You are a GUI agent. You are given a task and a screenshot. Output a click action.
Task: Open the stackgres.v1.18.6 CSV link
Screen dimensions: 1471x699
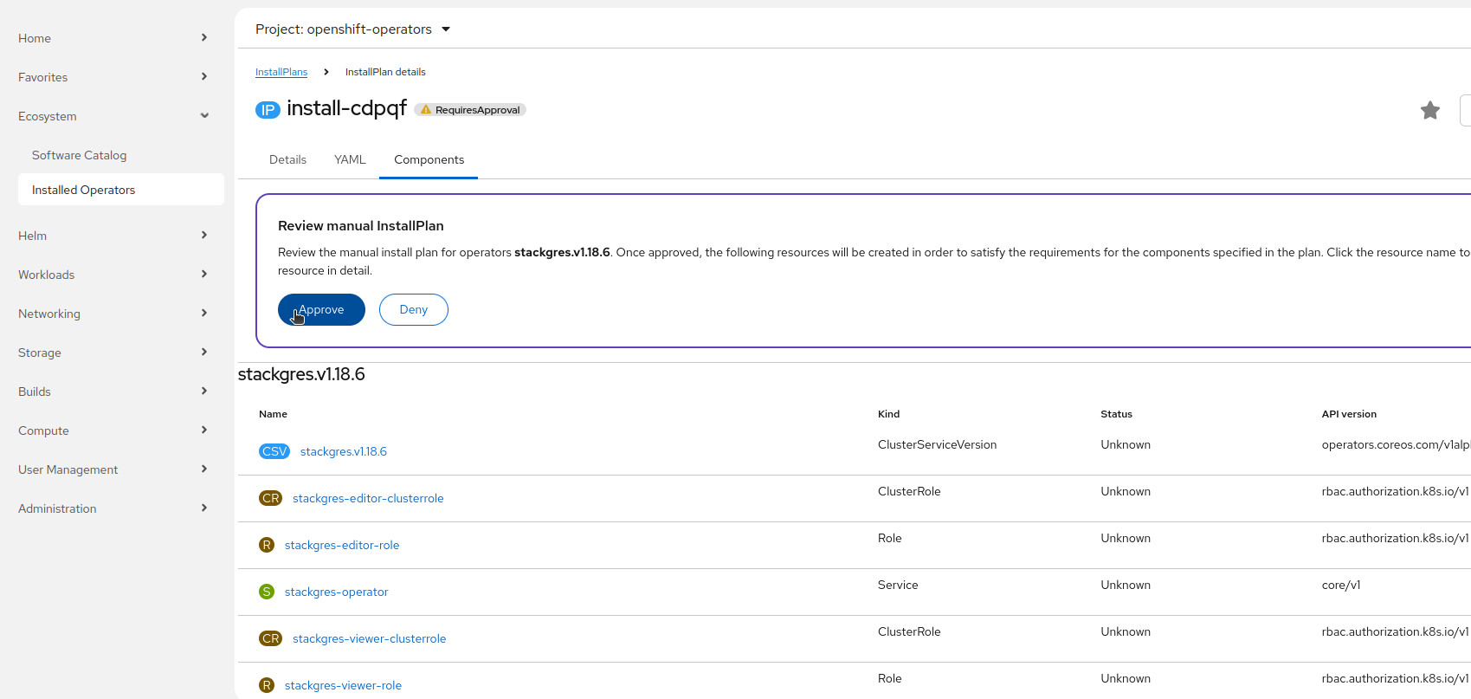click(x=343, y=451)
